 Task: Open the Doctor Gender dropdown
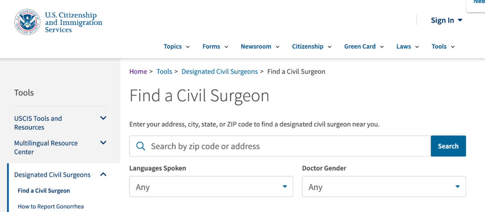coord(384,187)
